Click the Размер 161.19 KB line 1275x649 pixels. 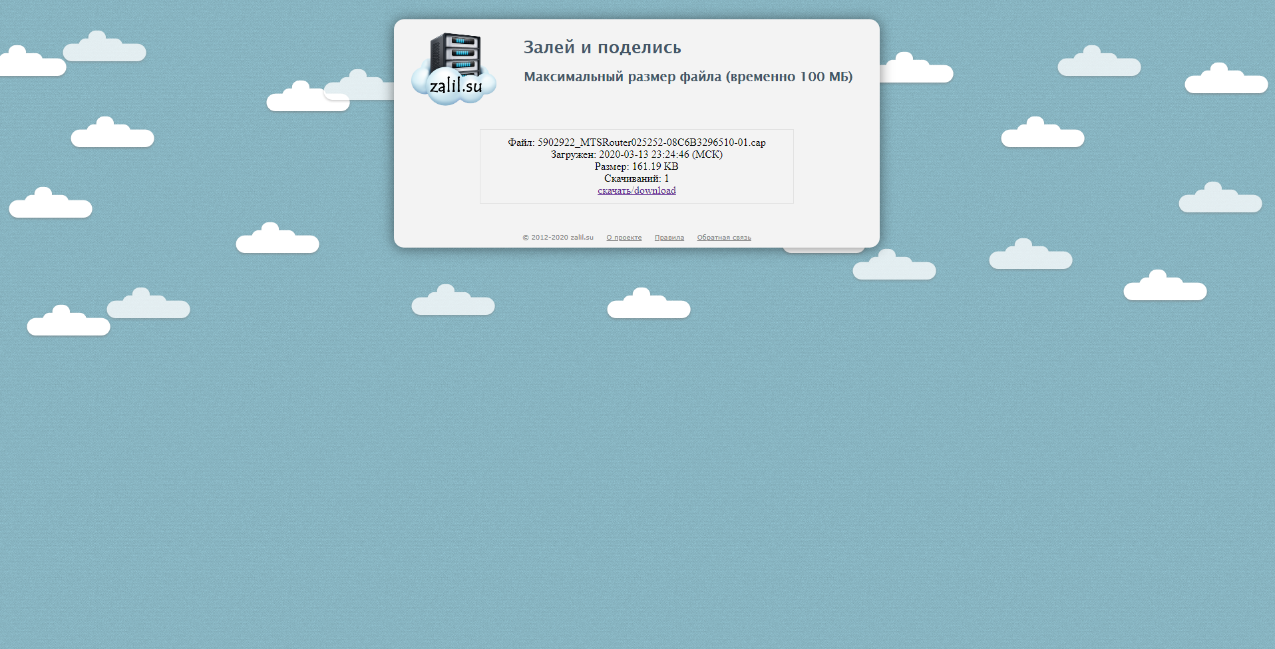(x=636, y=166)
